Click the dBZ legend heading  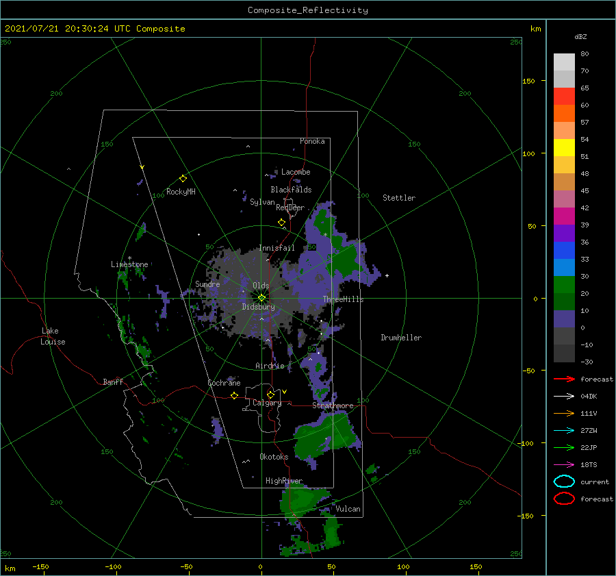pos(580,36)
